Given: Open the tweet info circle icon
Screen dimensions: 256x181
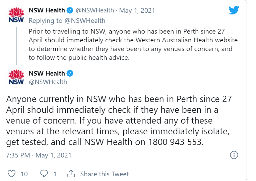Looking at the screenshot, I should [x=234, y=155].
